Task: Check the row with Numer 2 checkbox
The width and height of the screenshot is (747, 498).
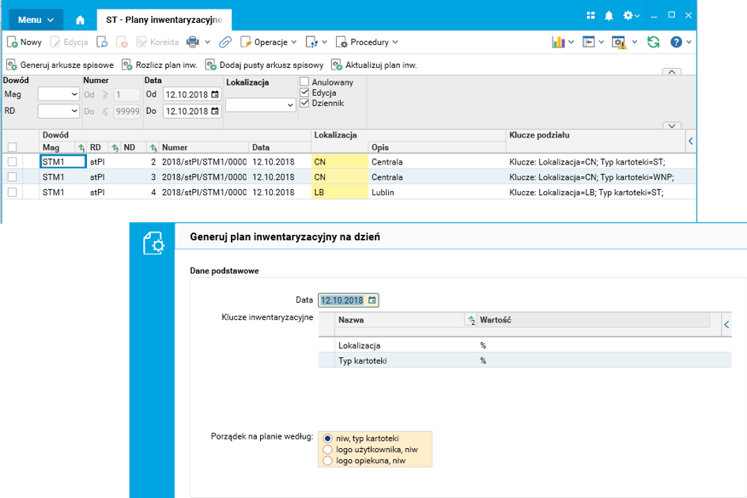Action: [13, 162]
